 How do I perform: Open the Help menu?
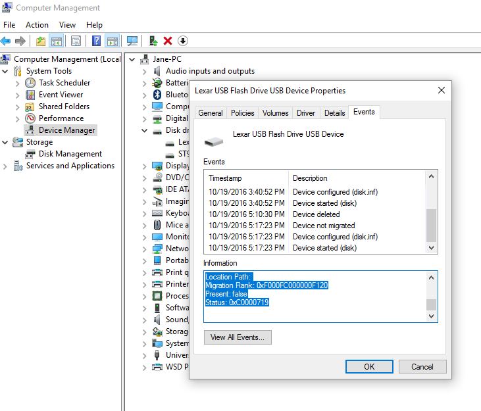tap(94, 25)
